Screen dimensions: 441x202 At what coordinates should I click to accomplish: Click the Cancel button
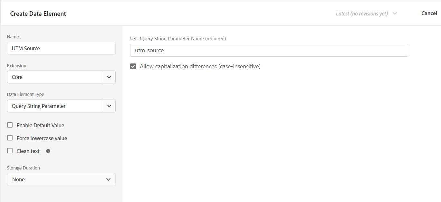pyautogui.click(x=429, y=13)
